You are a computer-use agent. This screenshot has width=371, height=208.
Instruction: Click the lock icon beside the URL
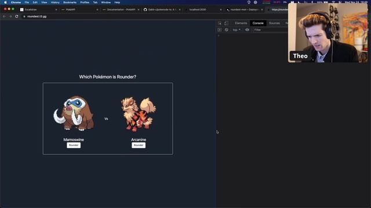tap(24, 17)
